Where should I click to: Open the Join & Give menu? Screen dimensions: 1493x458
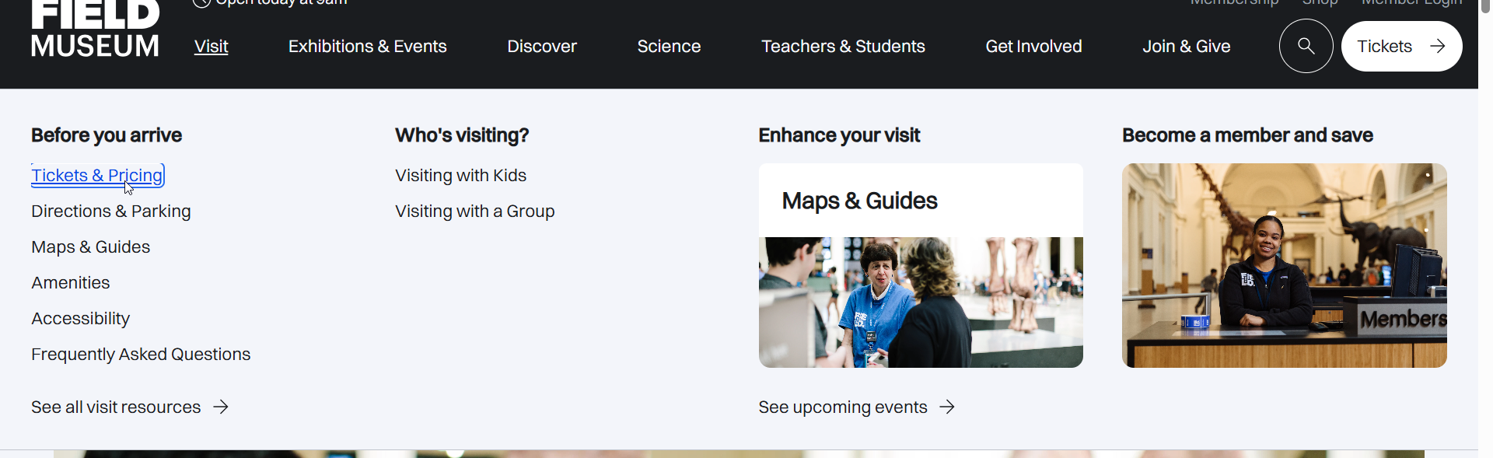[1186, 47]
